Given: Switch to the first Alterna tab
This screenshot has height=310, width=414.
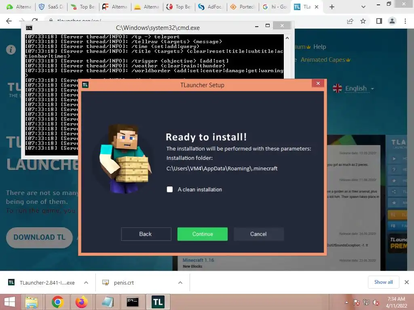Looking at the screenshot, I should [x=20, y=7].
